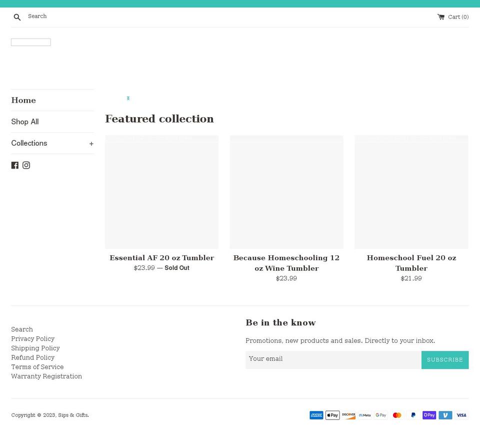
Task: Click the Be in the know heading
Action: click(x=280, y=322)
